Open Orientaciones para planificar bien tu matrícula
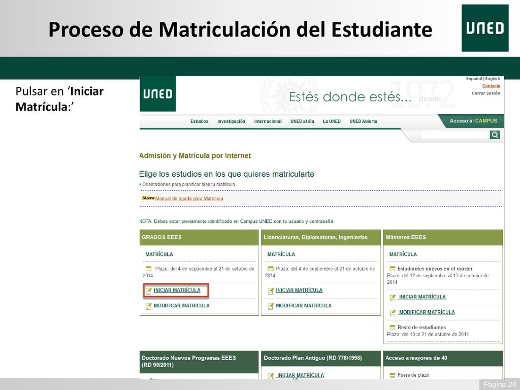Image resolution: width=520 pixels, height=390 pixels. [188, 184]
